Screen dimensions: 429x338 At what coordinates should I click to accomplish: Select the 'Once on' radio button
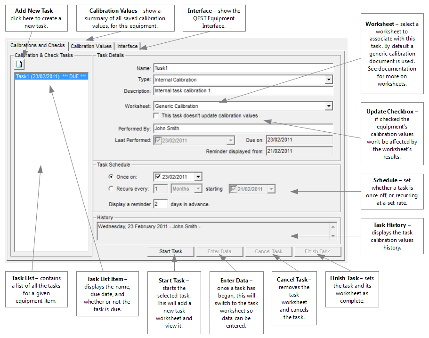111,177
